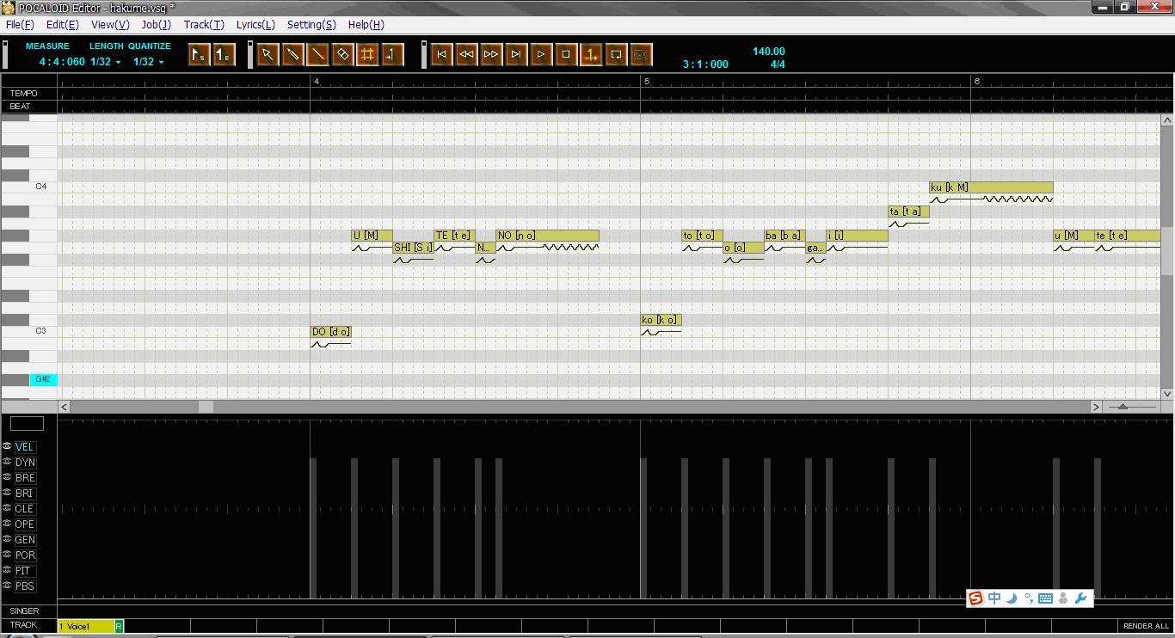Open the Lyrics menu
Viewport: 1175px width, 638px height.
pyautogui.click(x=255, y=25)
